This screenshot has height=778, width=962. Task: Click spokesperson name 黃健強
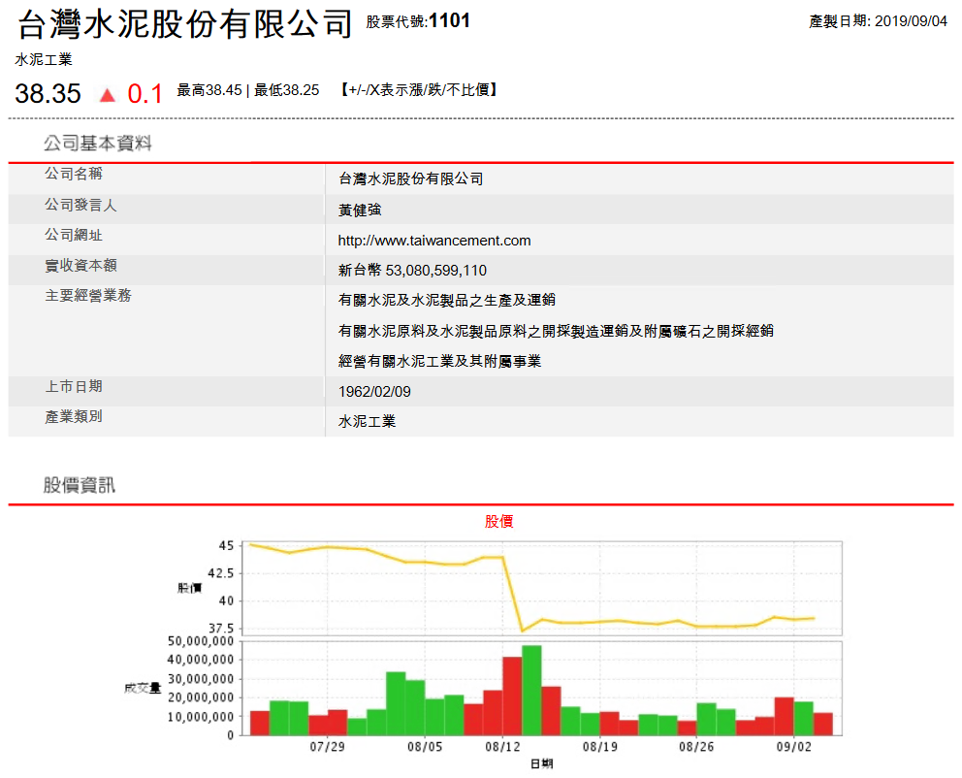coord(360,210)
